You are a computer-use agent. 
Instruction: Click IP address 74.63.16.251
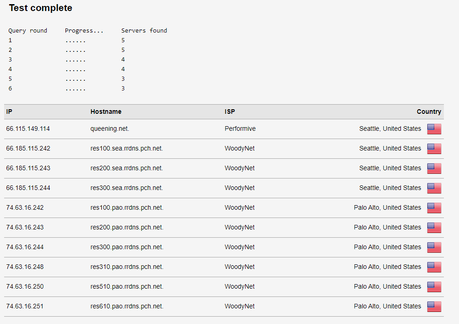point(25,306)
